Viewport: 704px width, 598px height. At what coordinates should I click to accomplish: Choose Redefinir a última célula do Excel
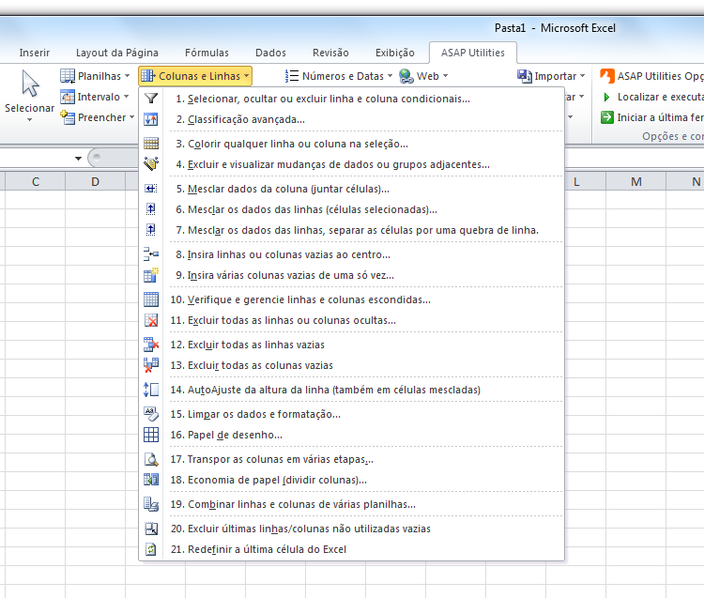pos(352,549)
